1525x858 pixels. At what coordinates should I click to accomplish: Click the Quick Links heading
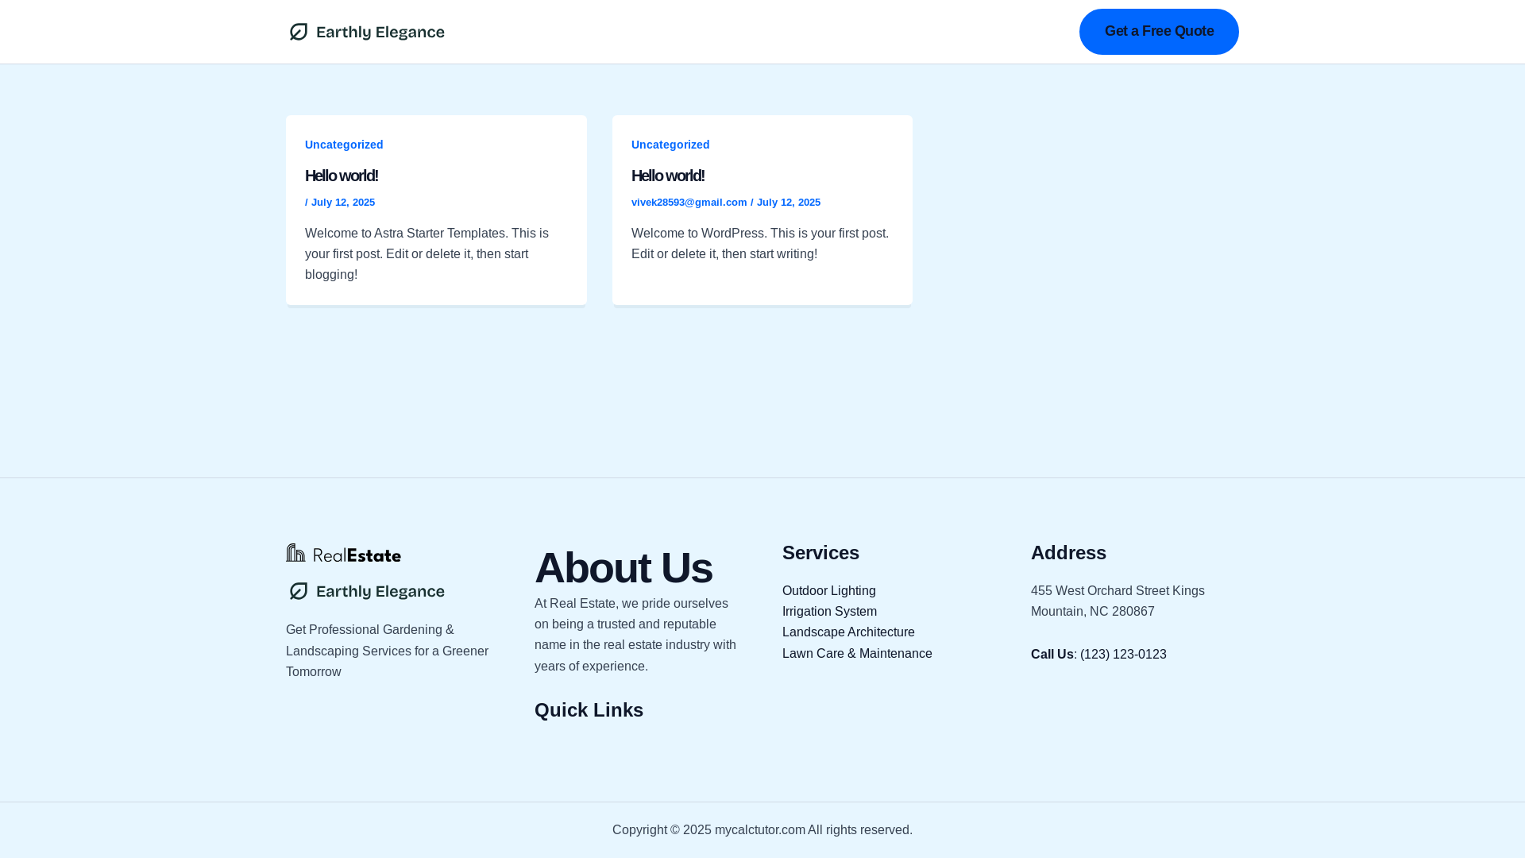coord(589,710)
